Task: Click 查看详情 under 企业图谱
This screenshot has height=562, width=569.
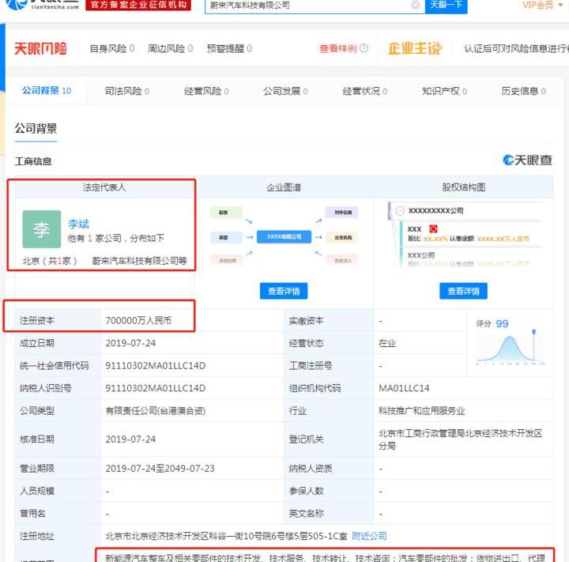Action: (284, 291)
